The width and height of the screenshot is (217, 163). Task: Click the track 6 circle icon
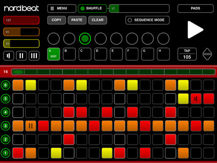point(5,85)
